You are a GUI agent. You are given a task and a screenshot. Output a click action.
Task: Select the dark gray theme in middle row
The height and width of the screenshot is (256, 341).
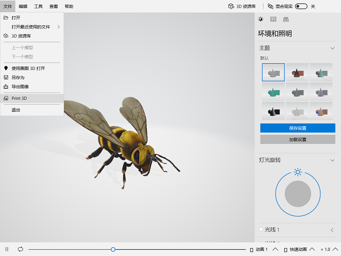click(297, 92)
